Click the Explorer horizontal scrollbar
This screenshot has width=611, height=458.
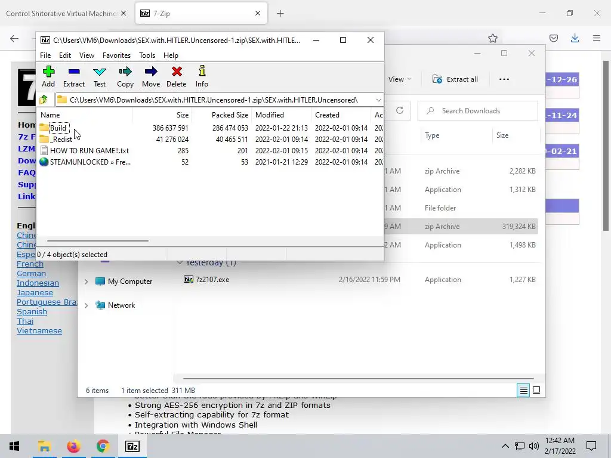coord(358,378)
